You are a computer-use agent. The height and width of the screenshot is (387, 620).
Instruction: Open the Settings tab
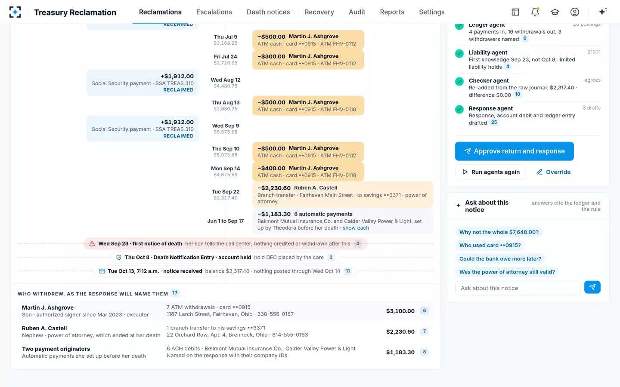431,12
